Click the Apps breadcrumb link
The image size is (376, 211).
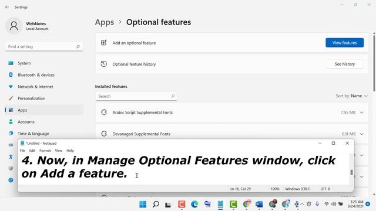[x=105, y=22]
